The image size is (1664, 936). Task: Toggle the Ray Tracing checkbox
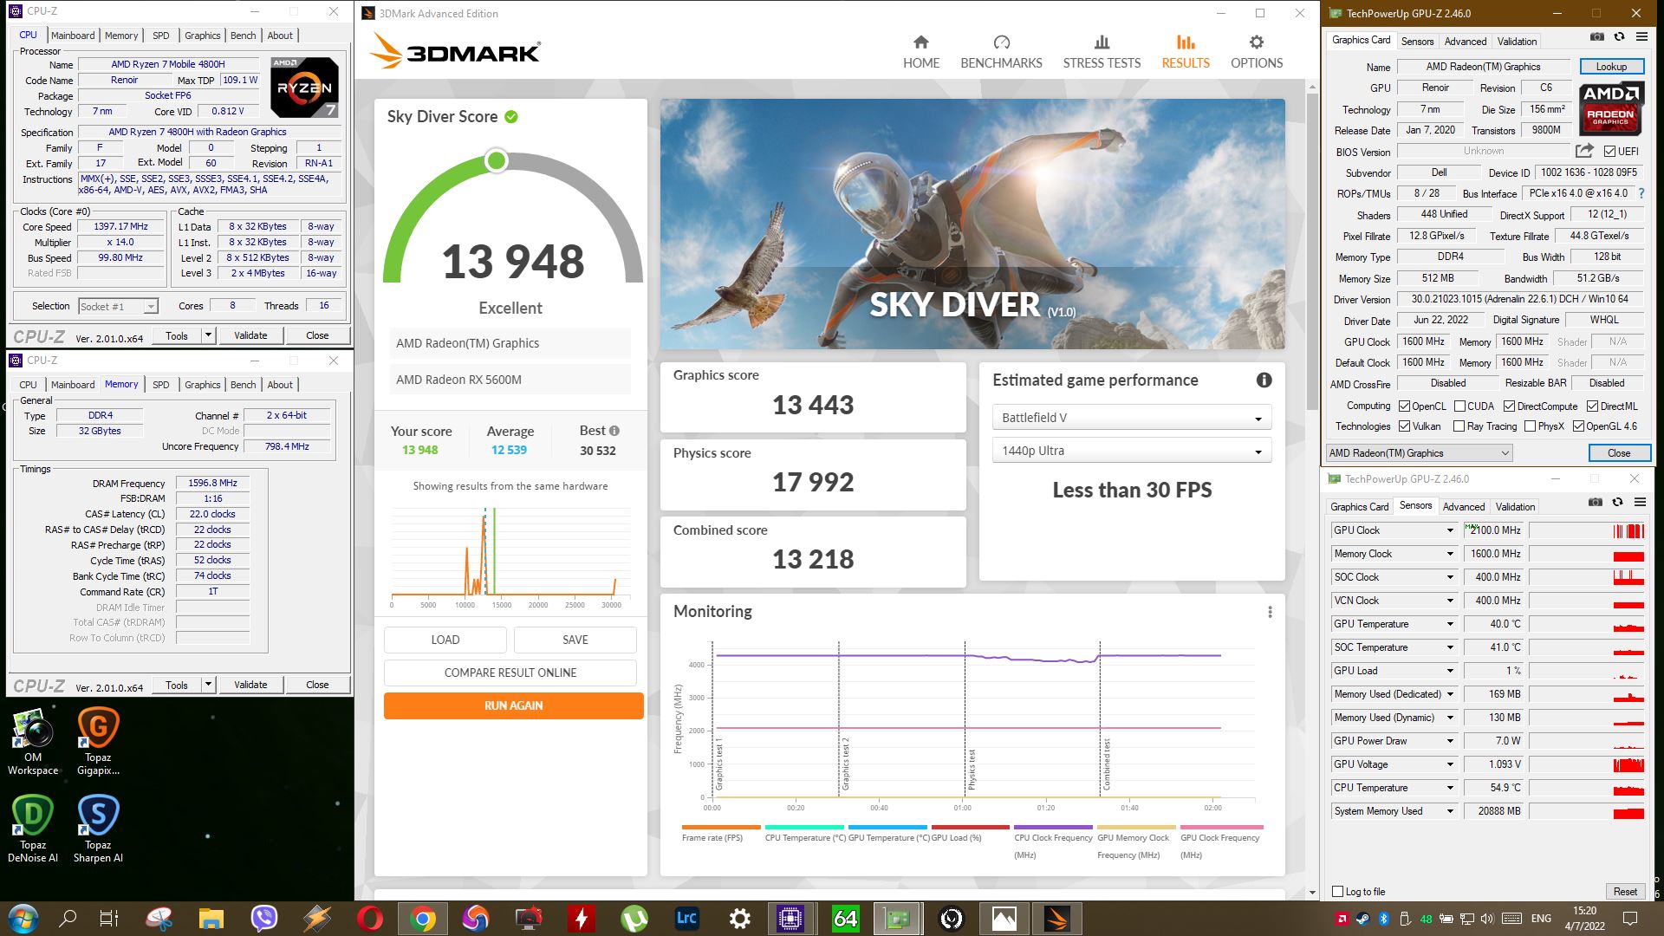[1459, 426]
